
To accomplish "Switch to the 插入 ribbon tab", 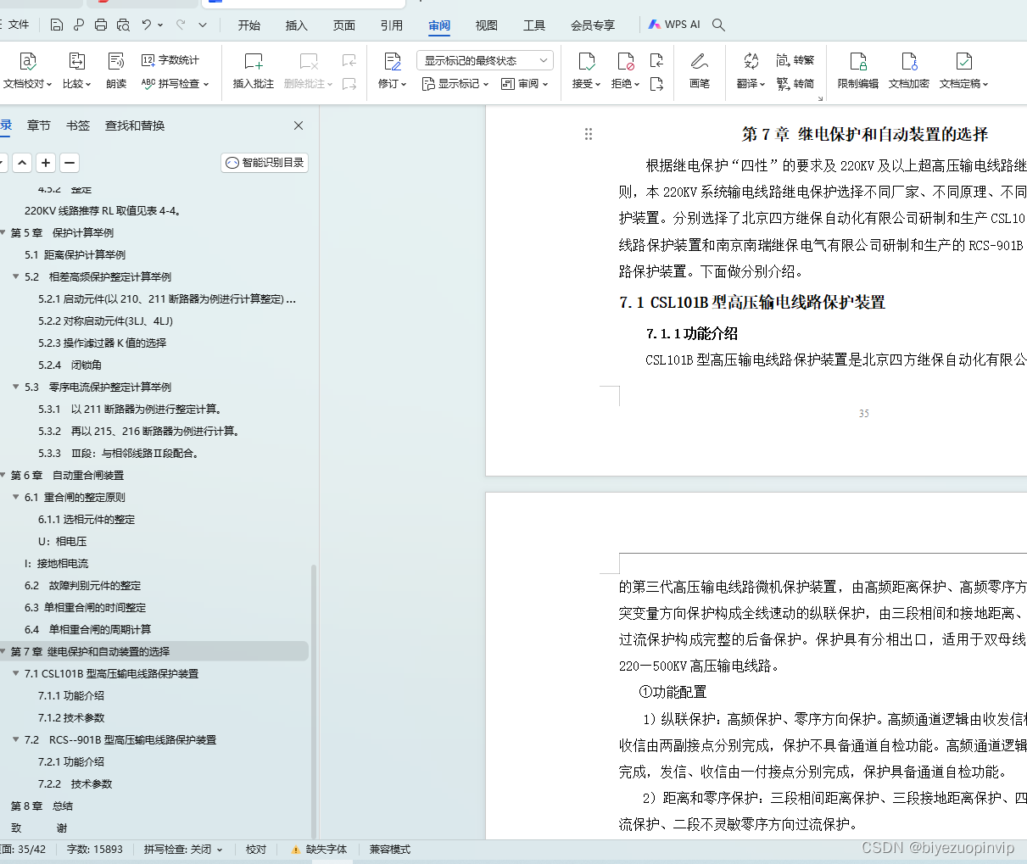I will [297, 25].
